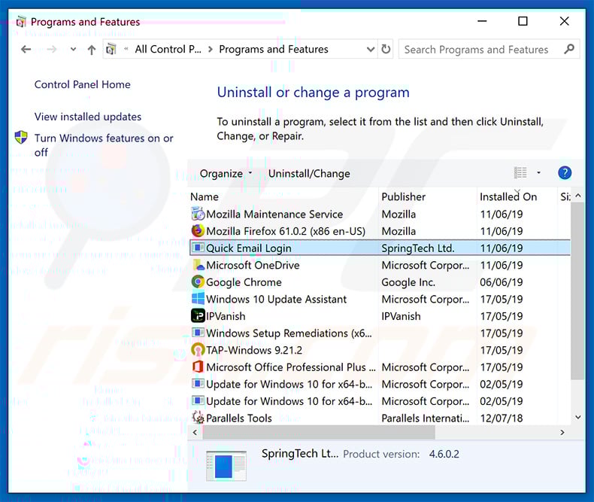594x502 pixels.
Task: Click Microsoft Office Professional Plus icon
Action: [198, 367]
